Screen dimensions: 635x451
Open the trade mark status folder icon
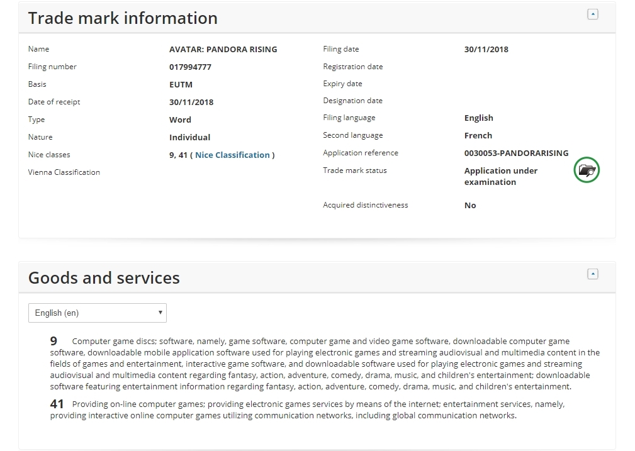pos(587,170)
